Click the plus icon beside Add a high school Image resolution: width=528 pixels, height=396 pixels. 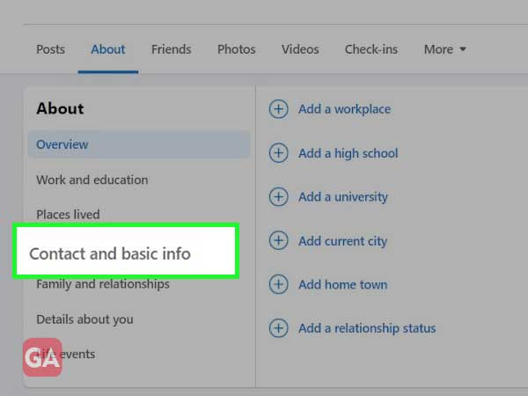tap(278, 153)
